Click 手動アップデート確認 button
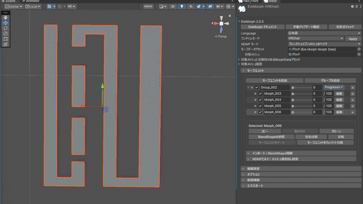Viewport: 363px width, 204px height. tap(306, 27)
